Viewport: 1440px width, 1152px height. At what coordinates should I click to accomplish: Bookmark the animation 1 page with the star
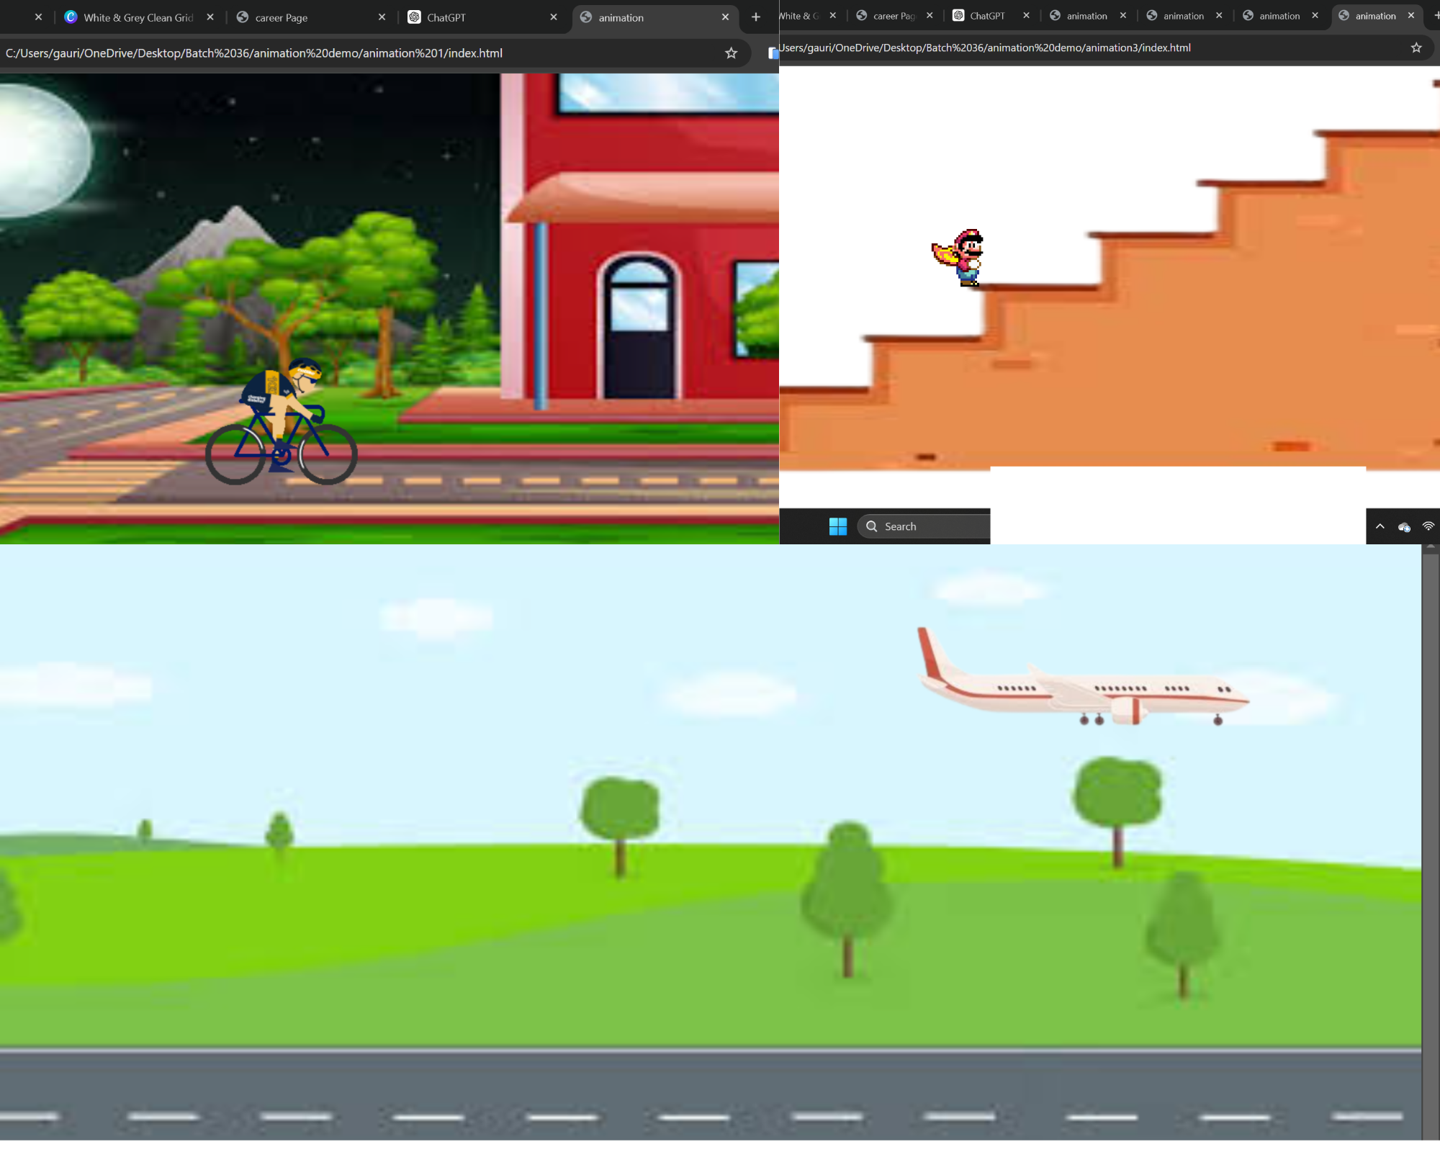tap(731, 53)
